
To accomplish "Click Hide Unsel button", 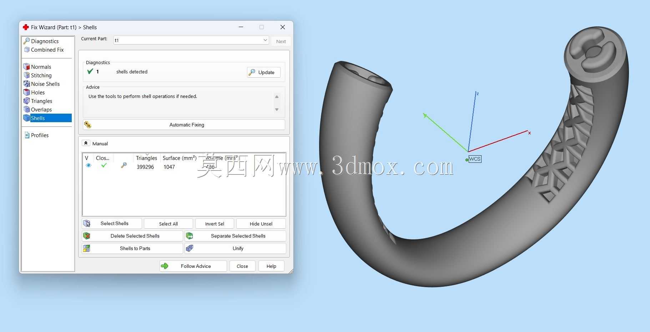I will (261, 224).
